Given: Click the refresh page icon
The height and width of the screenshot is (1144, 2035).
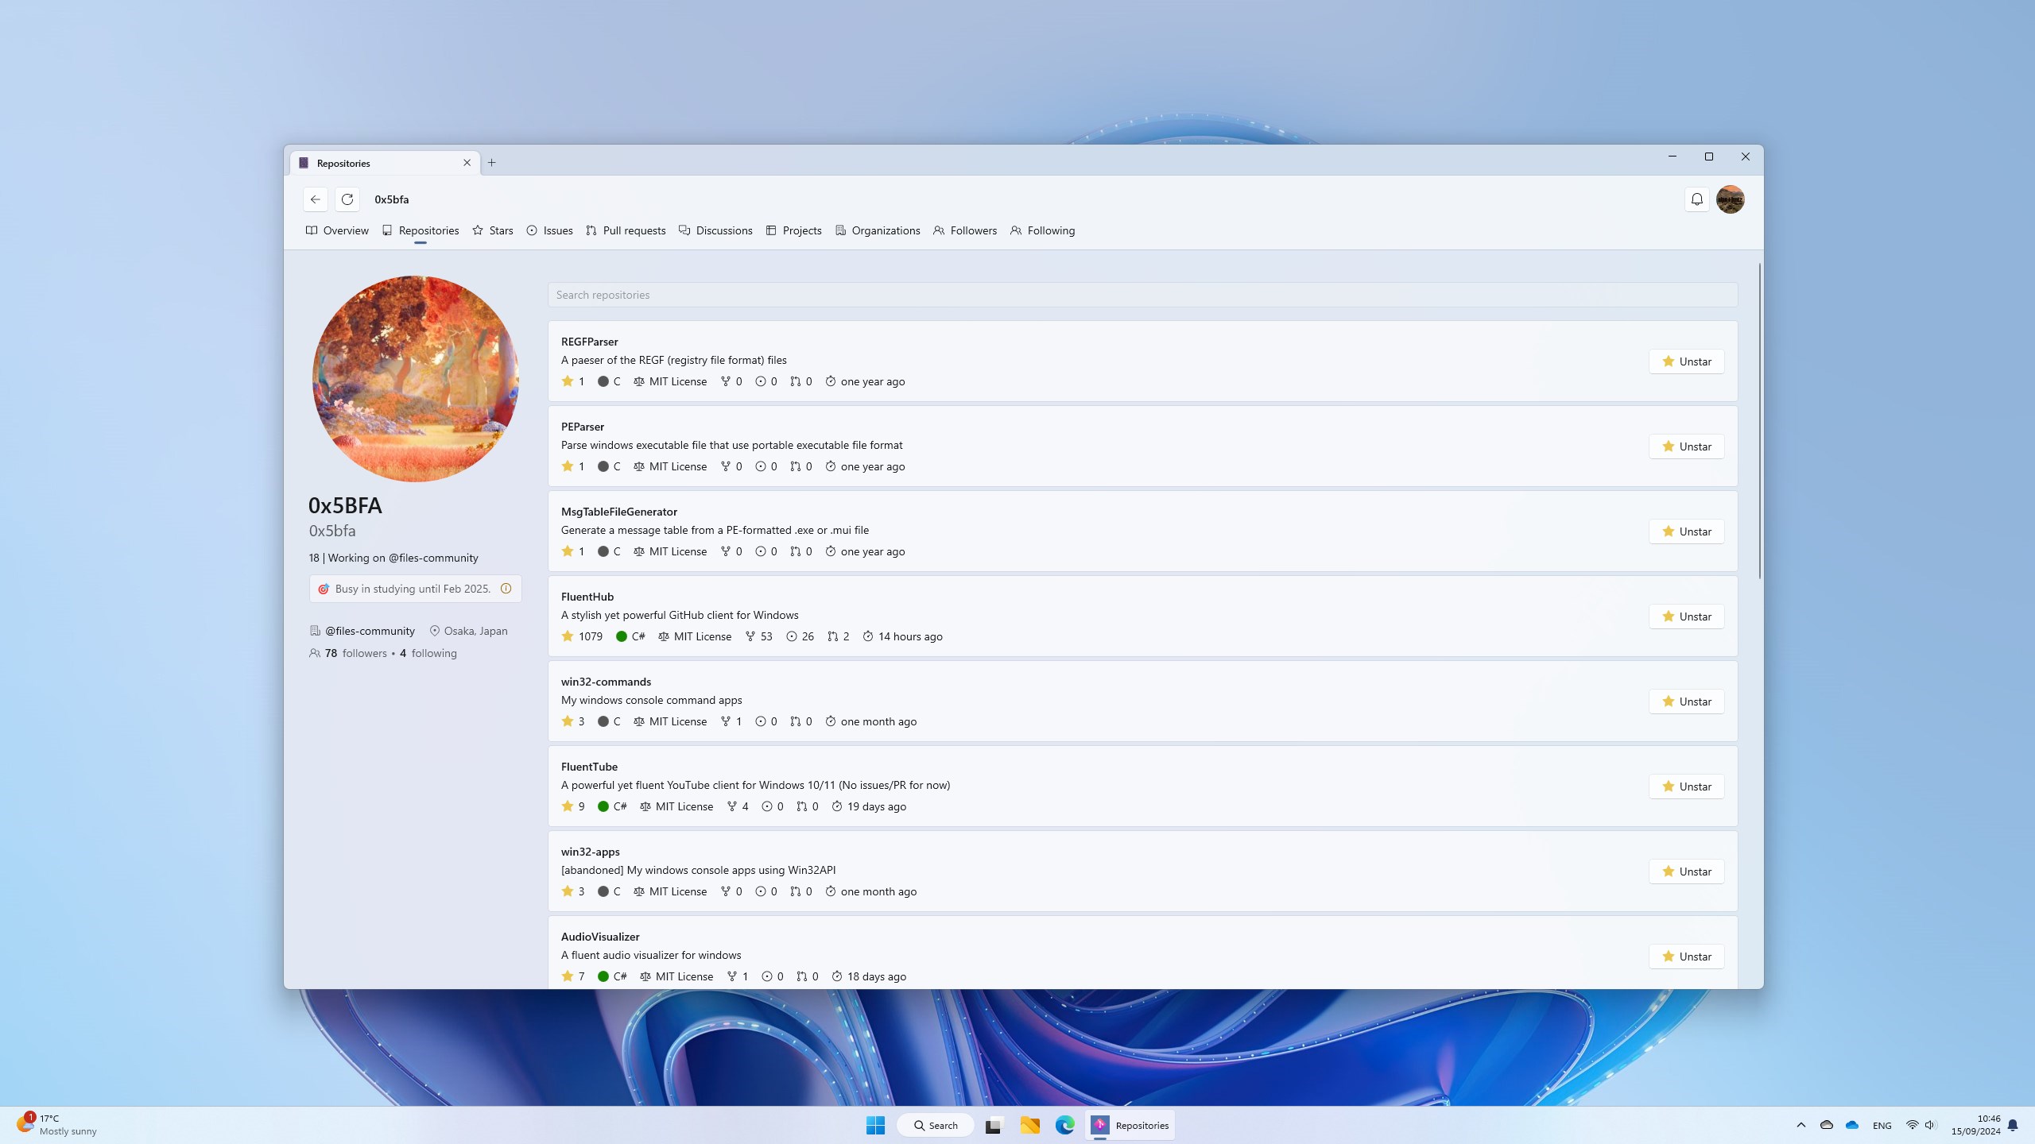Looking at the screenshot, I should coord(347,199).
